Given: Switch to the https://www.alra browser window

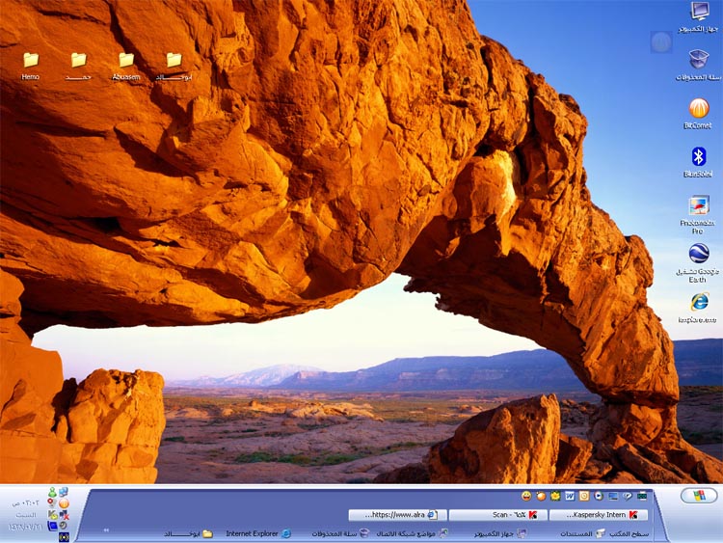Looking at the screenshot, I should tap(398, 515).
